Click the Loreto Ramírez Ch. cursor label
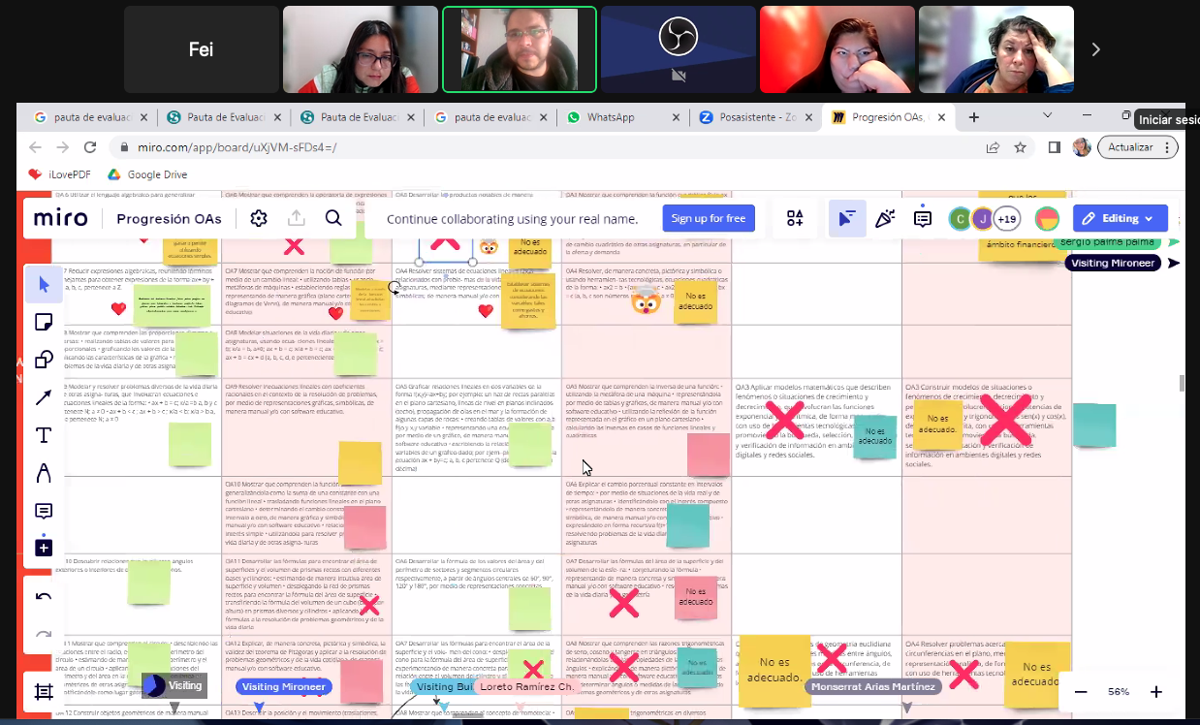This screenshot has width=1200, height=725. [x=525, y=687]
